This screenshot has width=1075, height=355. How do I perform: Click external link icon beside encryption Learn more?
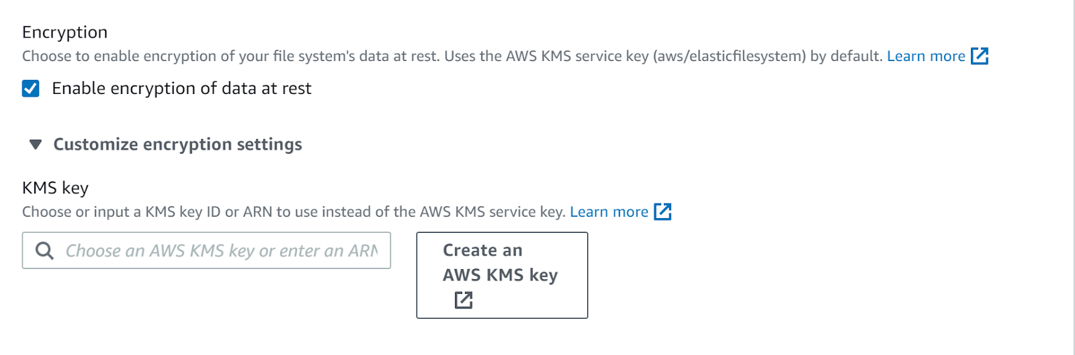coord(980,56)
